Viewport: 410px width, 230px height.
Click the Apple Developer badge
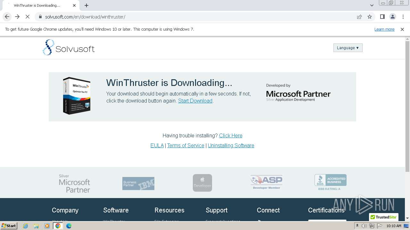coord(202,183)
